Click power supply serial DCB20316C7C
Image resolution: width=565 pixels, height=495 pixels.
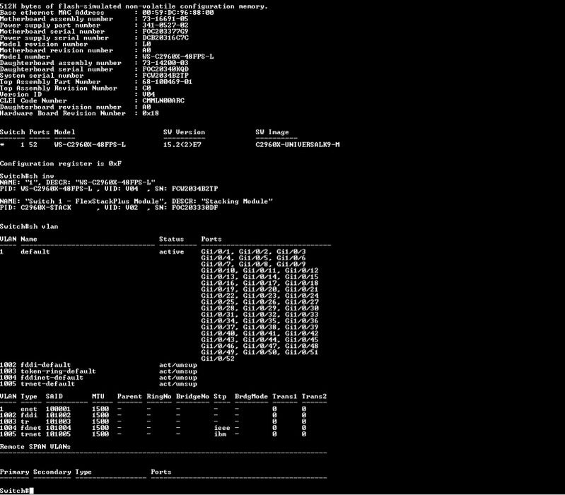point(165,37)
